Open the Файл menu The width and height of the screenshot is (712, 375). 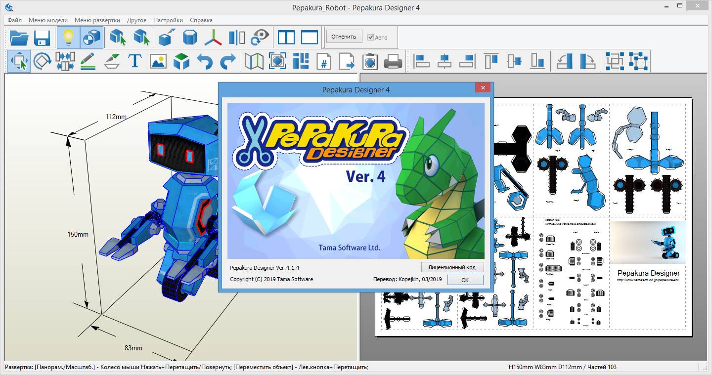(x=15, y=20)
